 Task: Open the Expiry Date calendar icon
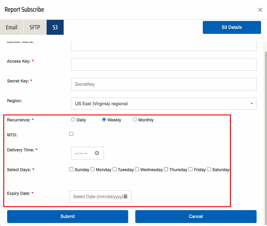coord(125,197)
